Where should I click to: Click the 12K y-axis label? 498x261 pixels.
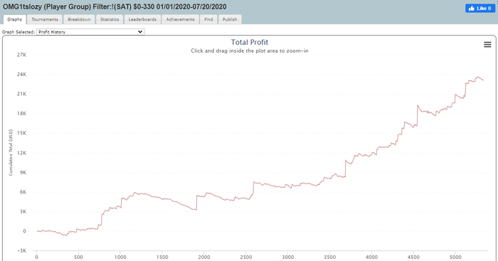point(21,153)
